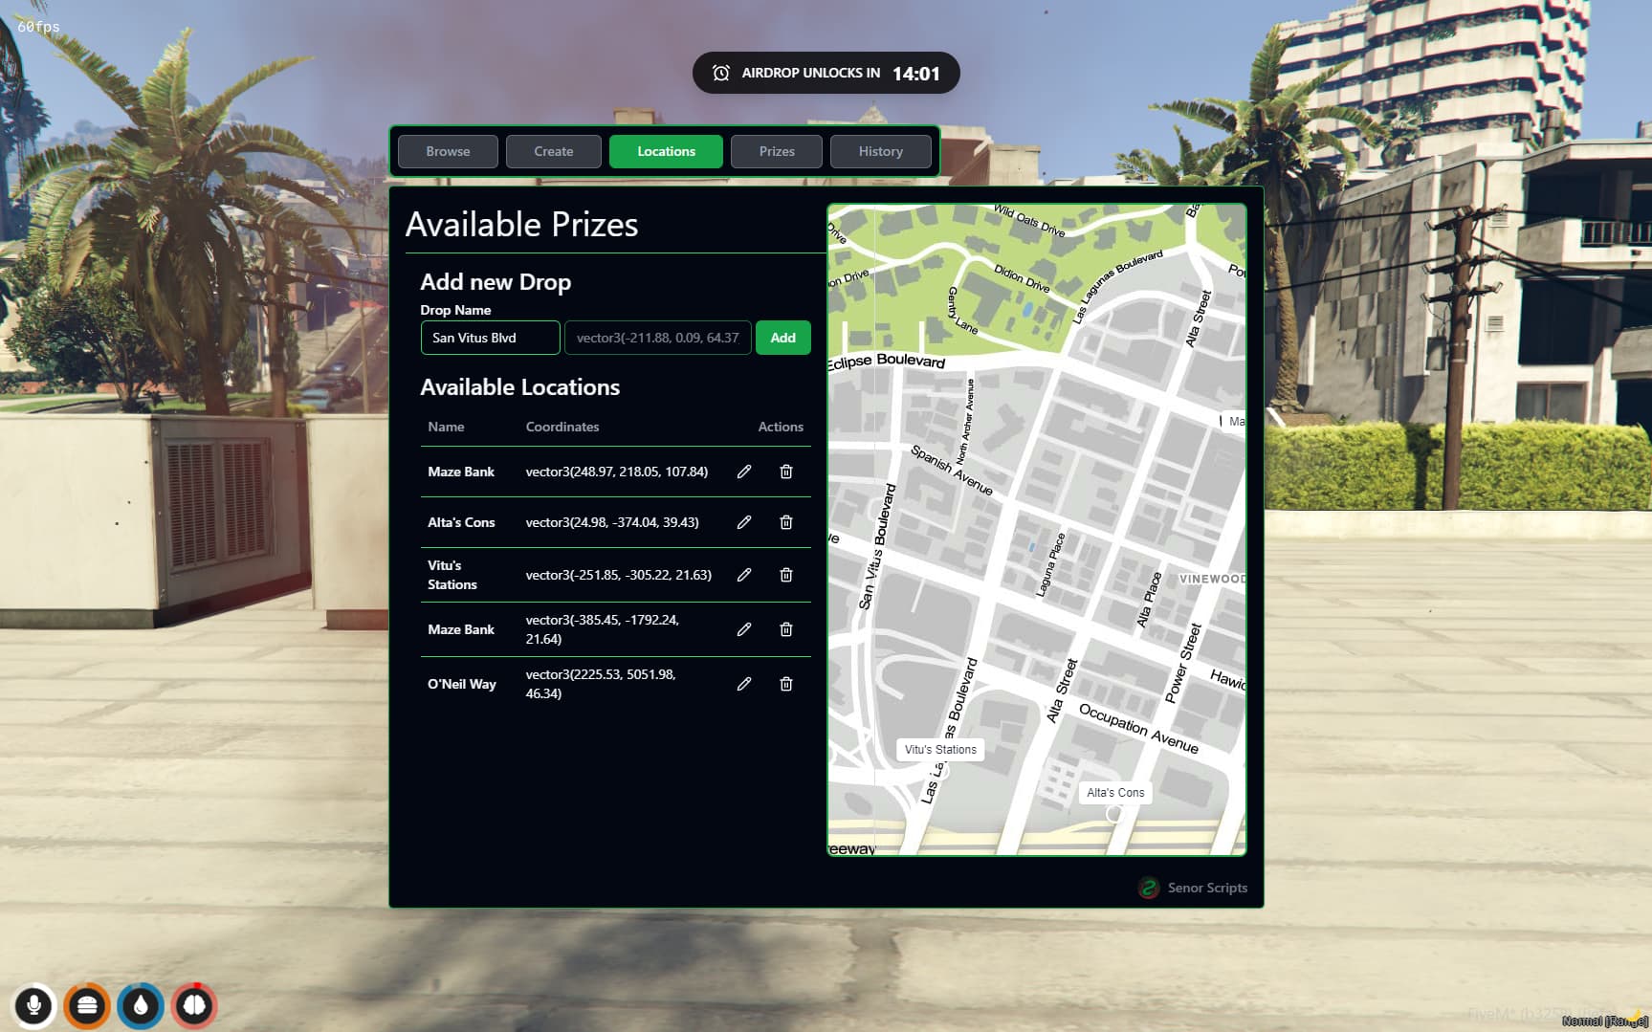
Task: Select the Alta's Cons name cell
Action: pyautogui.click(x=461, y=522)
